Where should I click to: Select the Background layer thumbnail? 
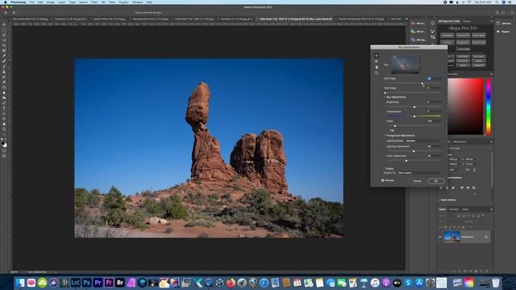(x=451, y=237)
